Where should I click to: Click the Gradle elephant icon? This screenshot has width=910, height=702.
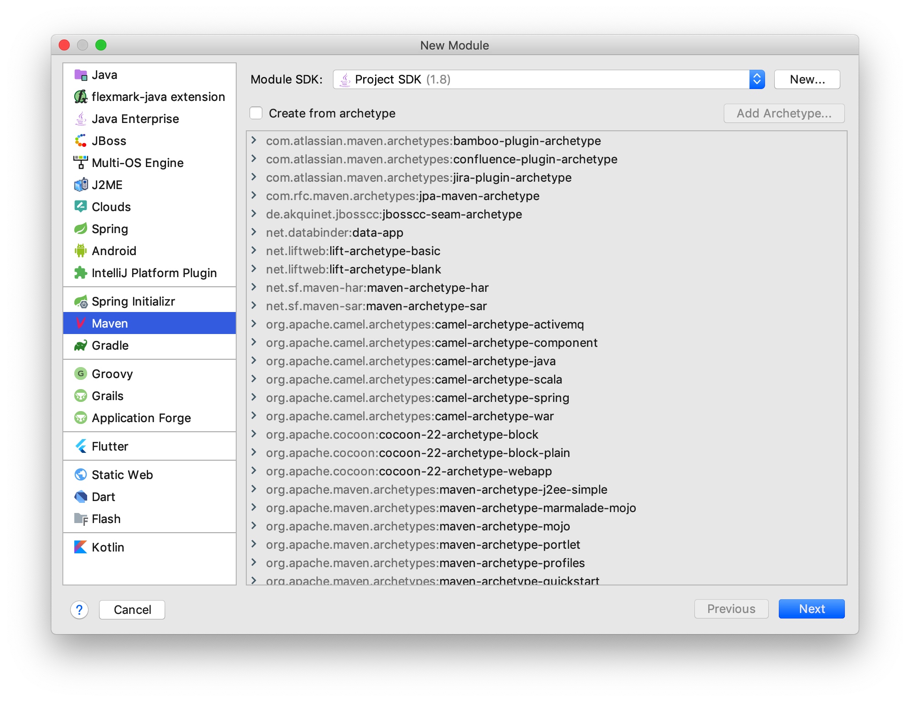[x=81, y=345]
